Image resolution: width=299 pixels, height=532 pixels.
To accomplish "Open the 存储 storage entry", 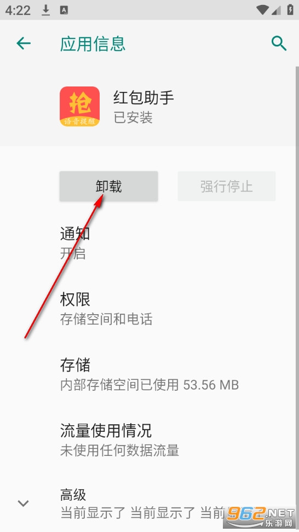I will pos(150,374).
